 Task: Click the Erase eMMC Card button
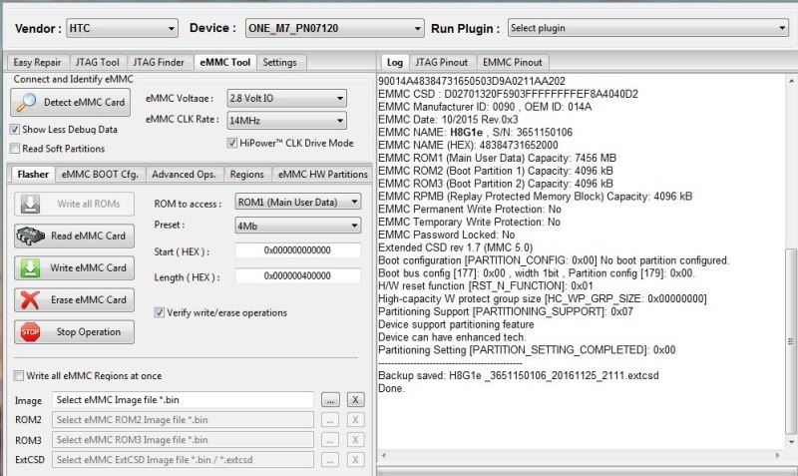[74, 299]
